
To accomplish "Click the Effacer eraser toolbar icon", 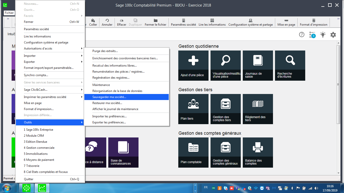I will point(122,22).
